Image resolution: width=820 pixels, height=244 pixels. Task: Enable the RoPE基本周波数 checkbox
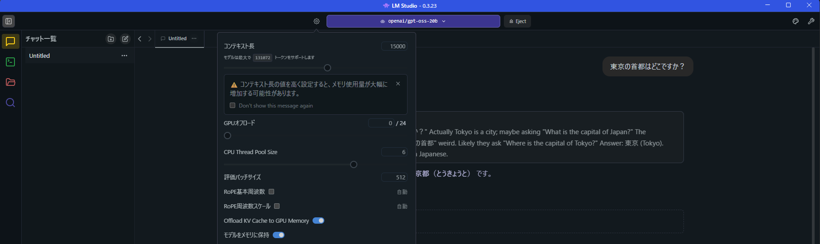(271, 192)
